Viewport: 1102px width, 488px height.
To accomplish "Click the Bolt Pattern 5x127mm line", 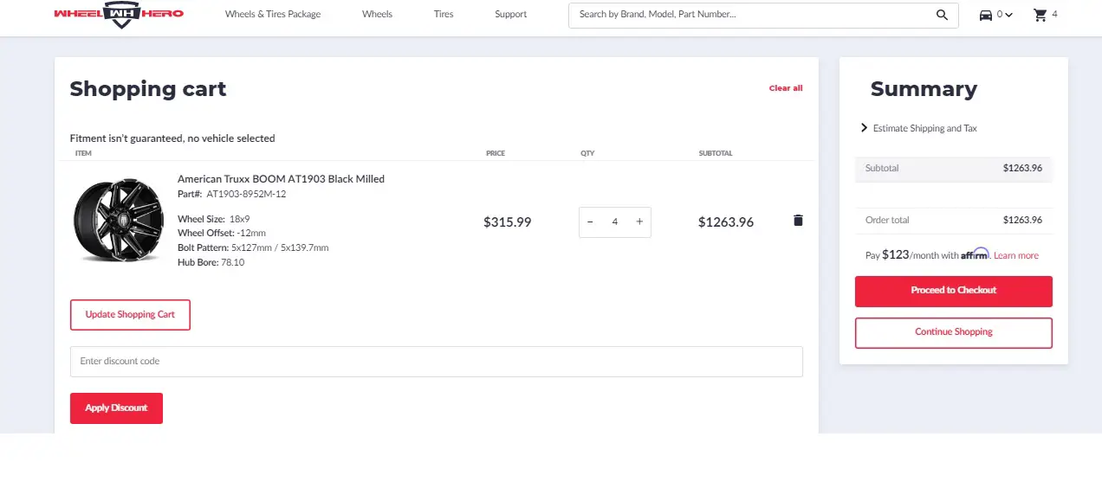I will click(253, 248).
